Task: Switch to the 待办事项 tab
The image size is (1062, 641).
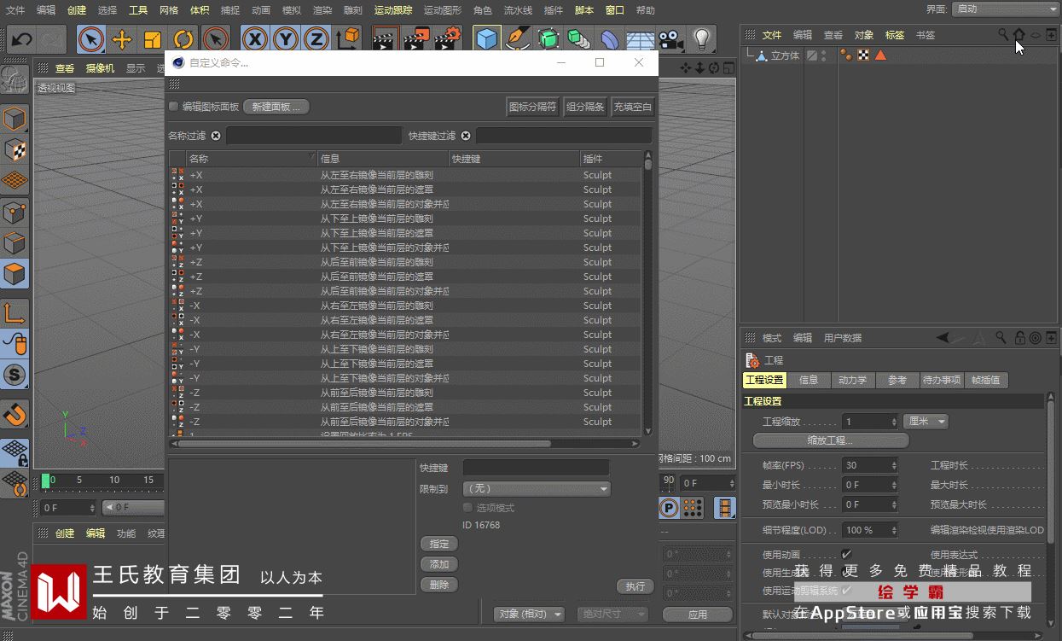Action: pyautogui.click(x=942, y=380)
